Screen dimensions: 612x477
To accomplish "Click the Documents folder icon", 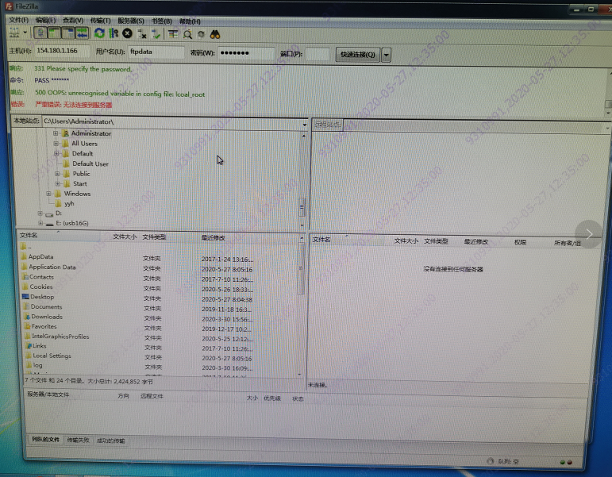I will 26,306.
